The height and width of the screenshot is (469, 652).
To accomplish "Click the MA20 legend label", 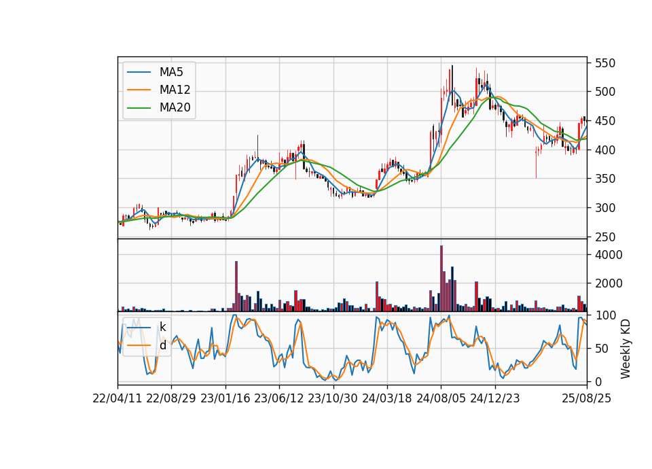I will pyautogui.click(x=175, y=108).
